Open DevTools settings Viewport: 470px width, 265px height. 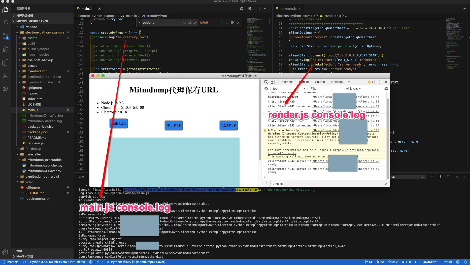(x=386, y=88)
